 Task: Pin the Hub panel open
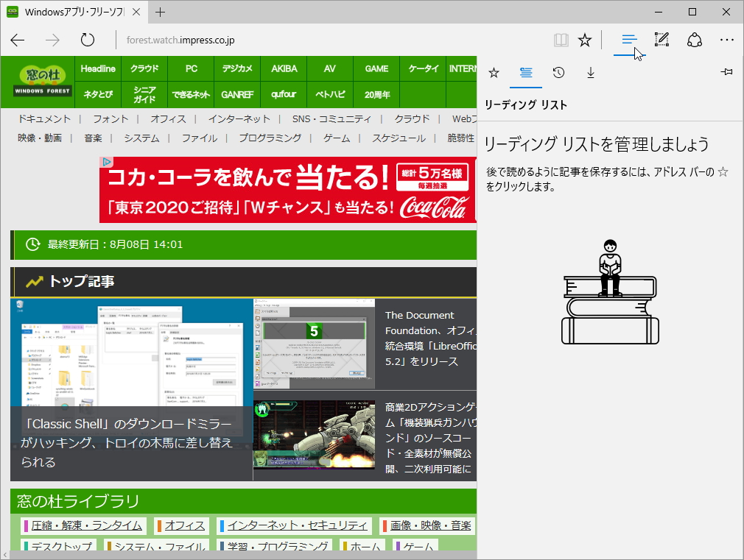726,72
